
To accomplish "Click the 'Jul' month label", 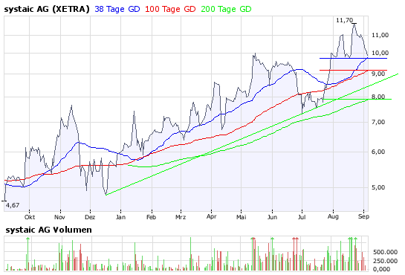I will (302, 217).
